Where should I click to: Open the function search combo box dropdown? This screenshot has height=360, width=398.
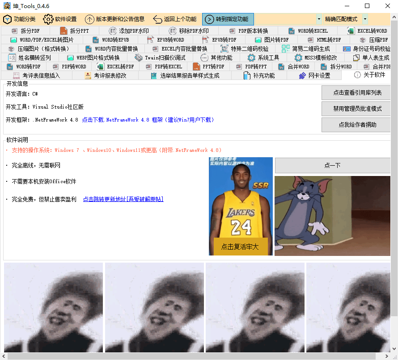[x=318, y=19]
